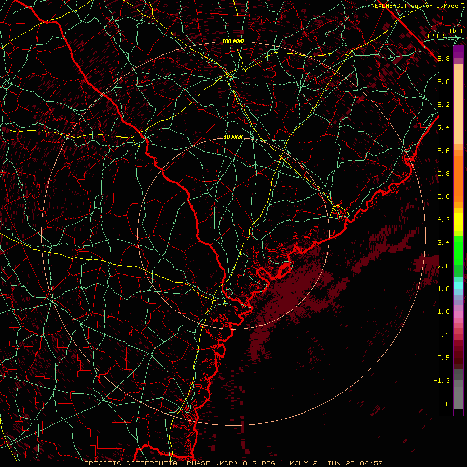Click the TH label on the color scale
The image size is (467, 467).
(446, 404)
